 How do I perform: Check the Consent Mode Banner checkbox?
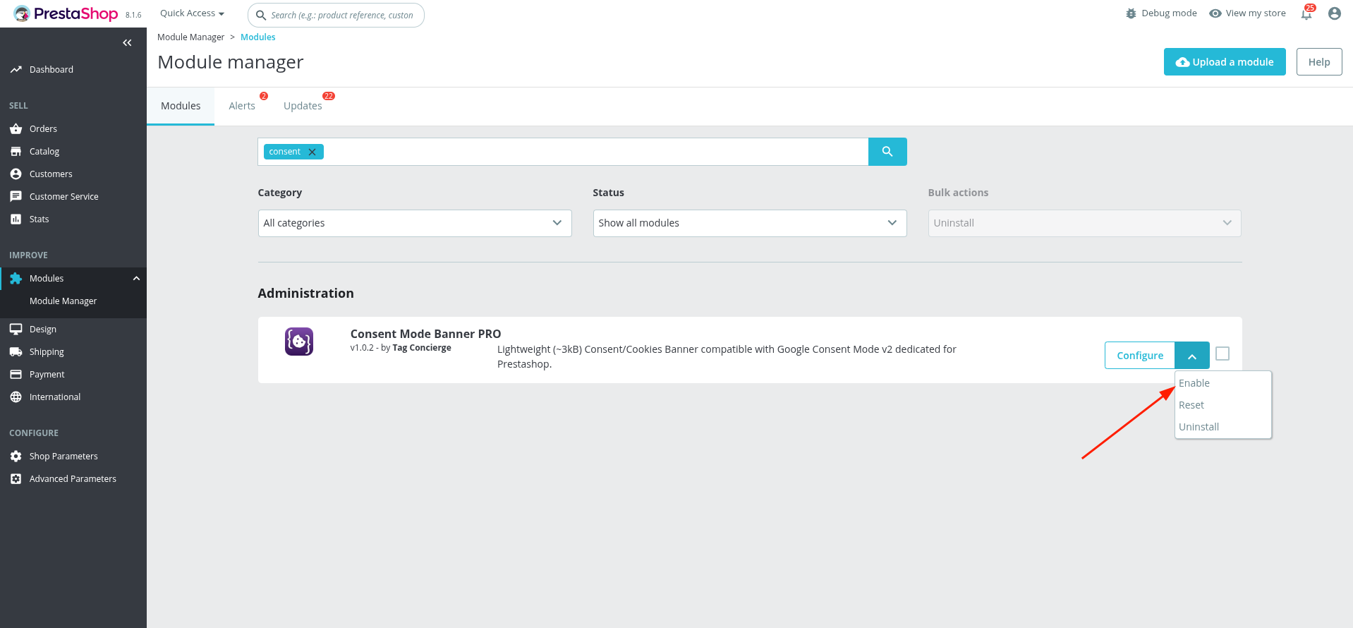1222,354
